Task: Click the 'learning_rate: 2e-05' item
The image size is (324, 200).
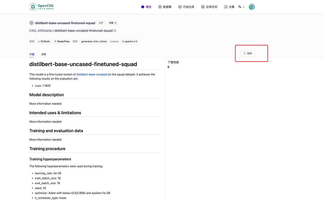Action: [x=48, y=173]
